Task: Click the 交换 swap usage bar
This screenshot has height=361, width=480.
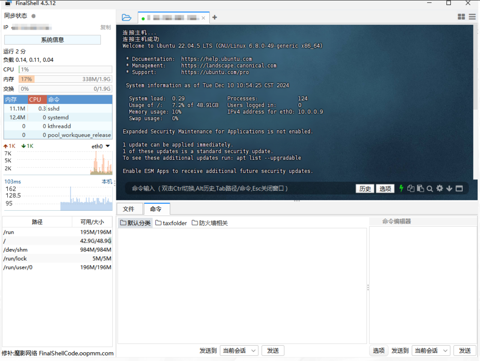Action: [x=65, y=89]
